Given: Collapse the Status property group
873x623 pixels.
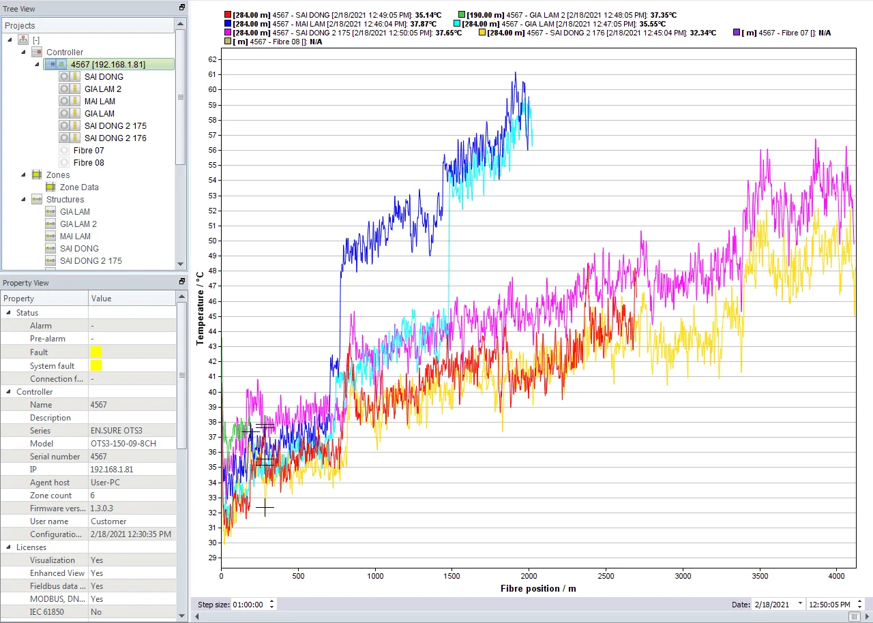Looking at the screenshot, I should [x=9, y=313].
